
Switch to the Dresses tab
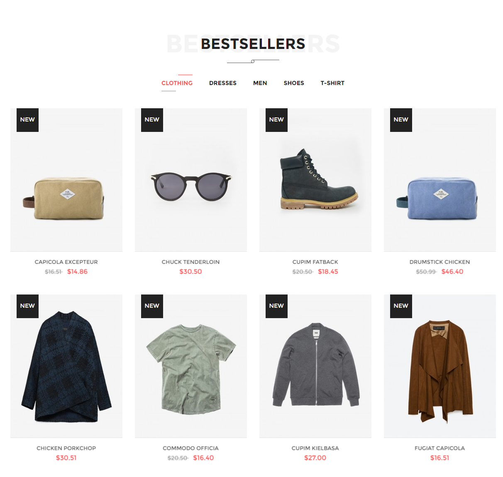click(x=223, y=83)
